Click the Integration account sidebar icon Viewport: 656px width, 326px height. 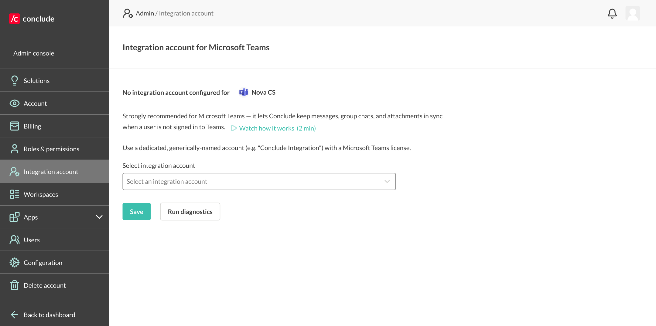(x=14, y=172)
